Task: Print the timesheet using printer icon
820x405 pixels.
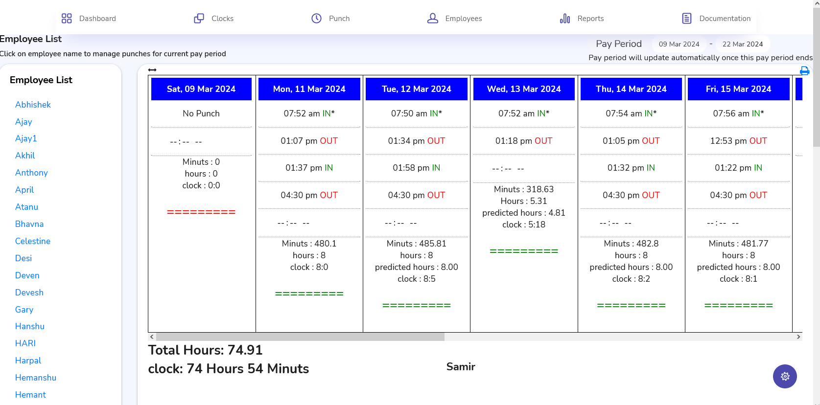Action: click(x=804, y=71)
